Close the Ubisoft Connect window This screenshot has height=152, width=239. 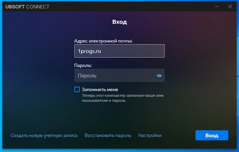coord(230,7)
